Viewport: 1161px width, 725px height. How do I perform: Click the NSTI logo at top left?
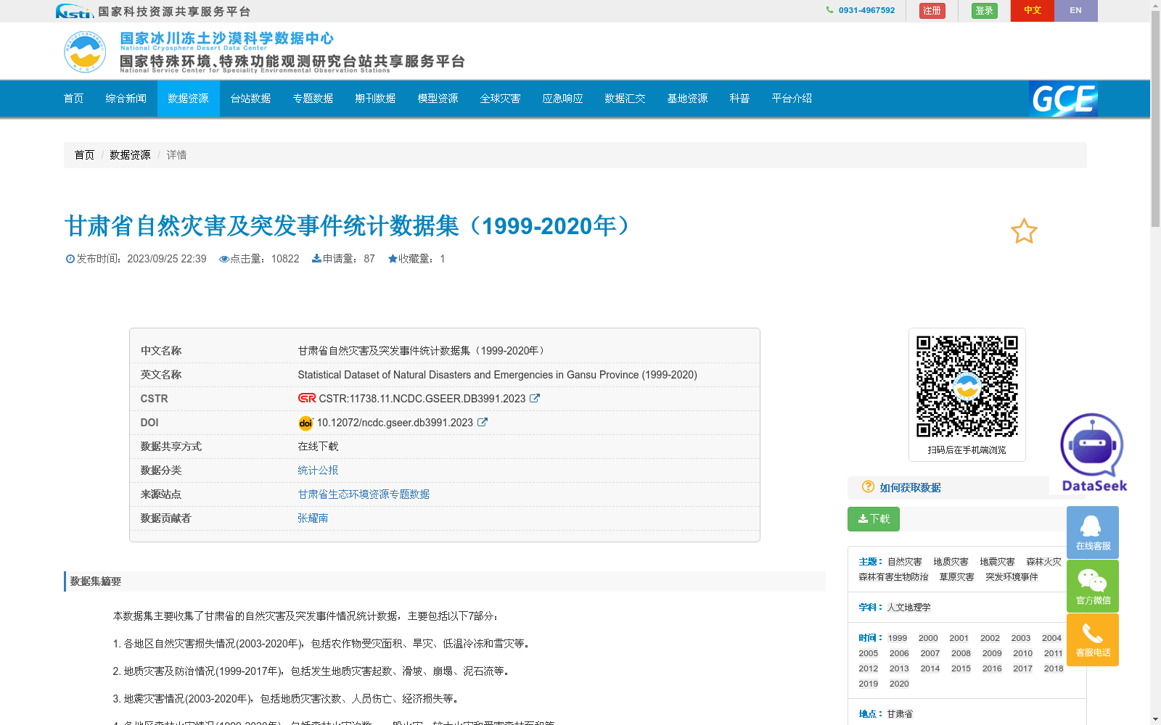(x=75, y=11)
